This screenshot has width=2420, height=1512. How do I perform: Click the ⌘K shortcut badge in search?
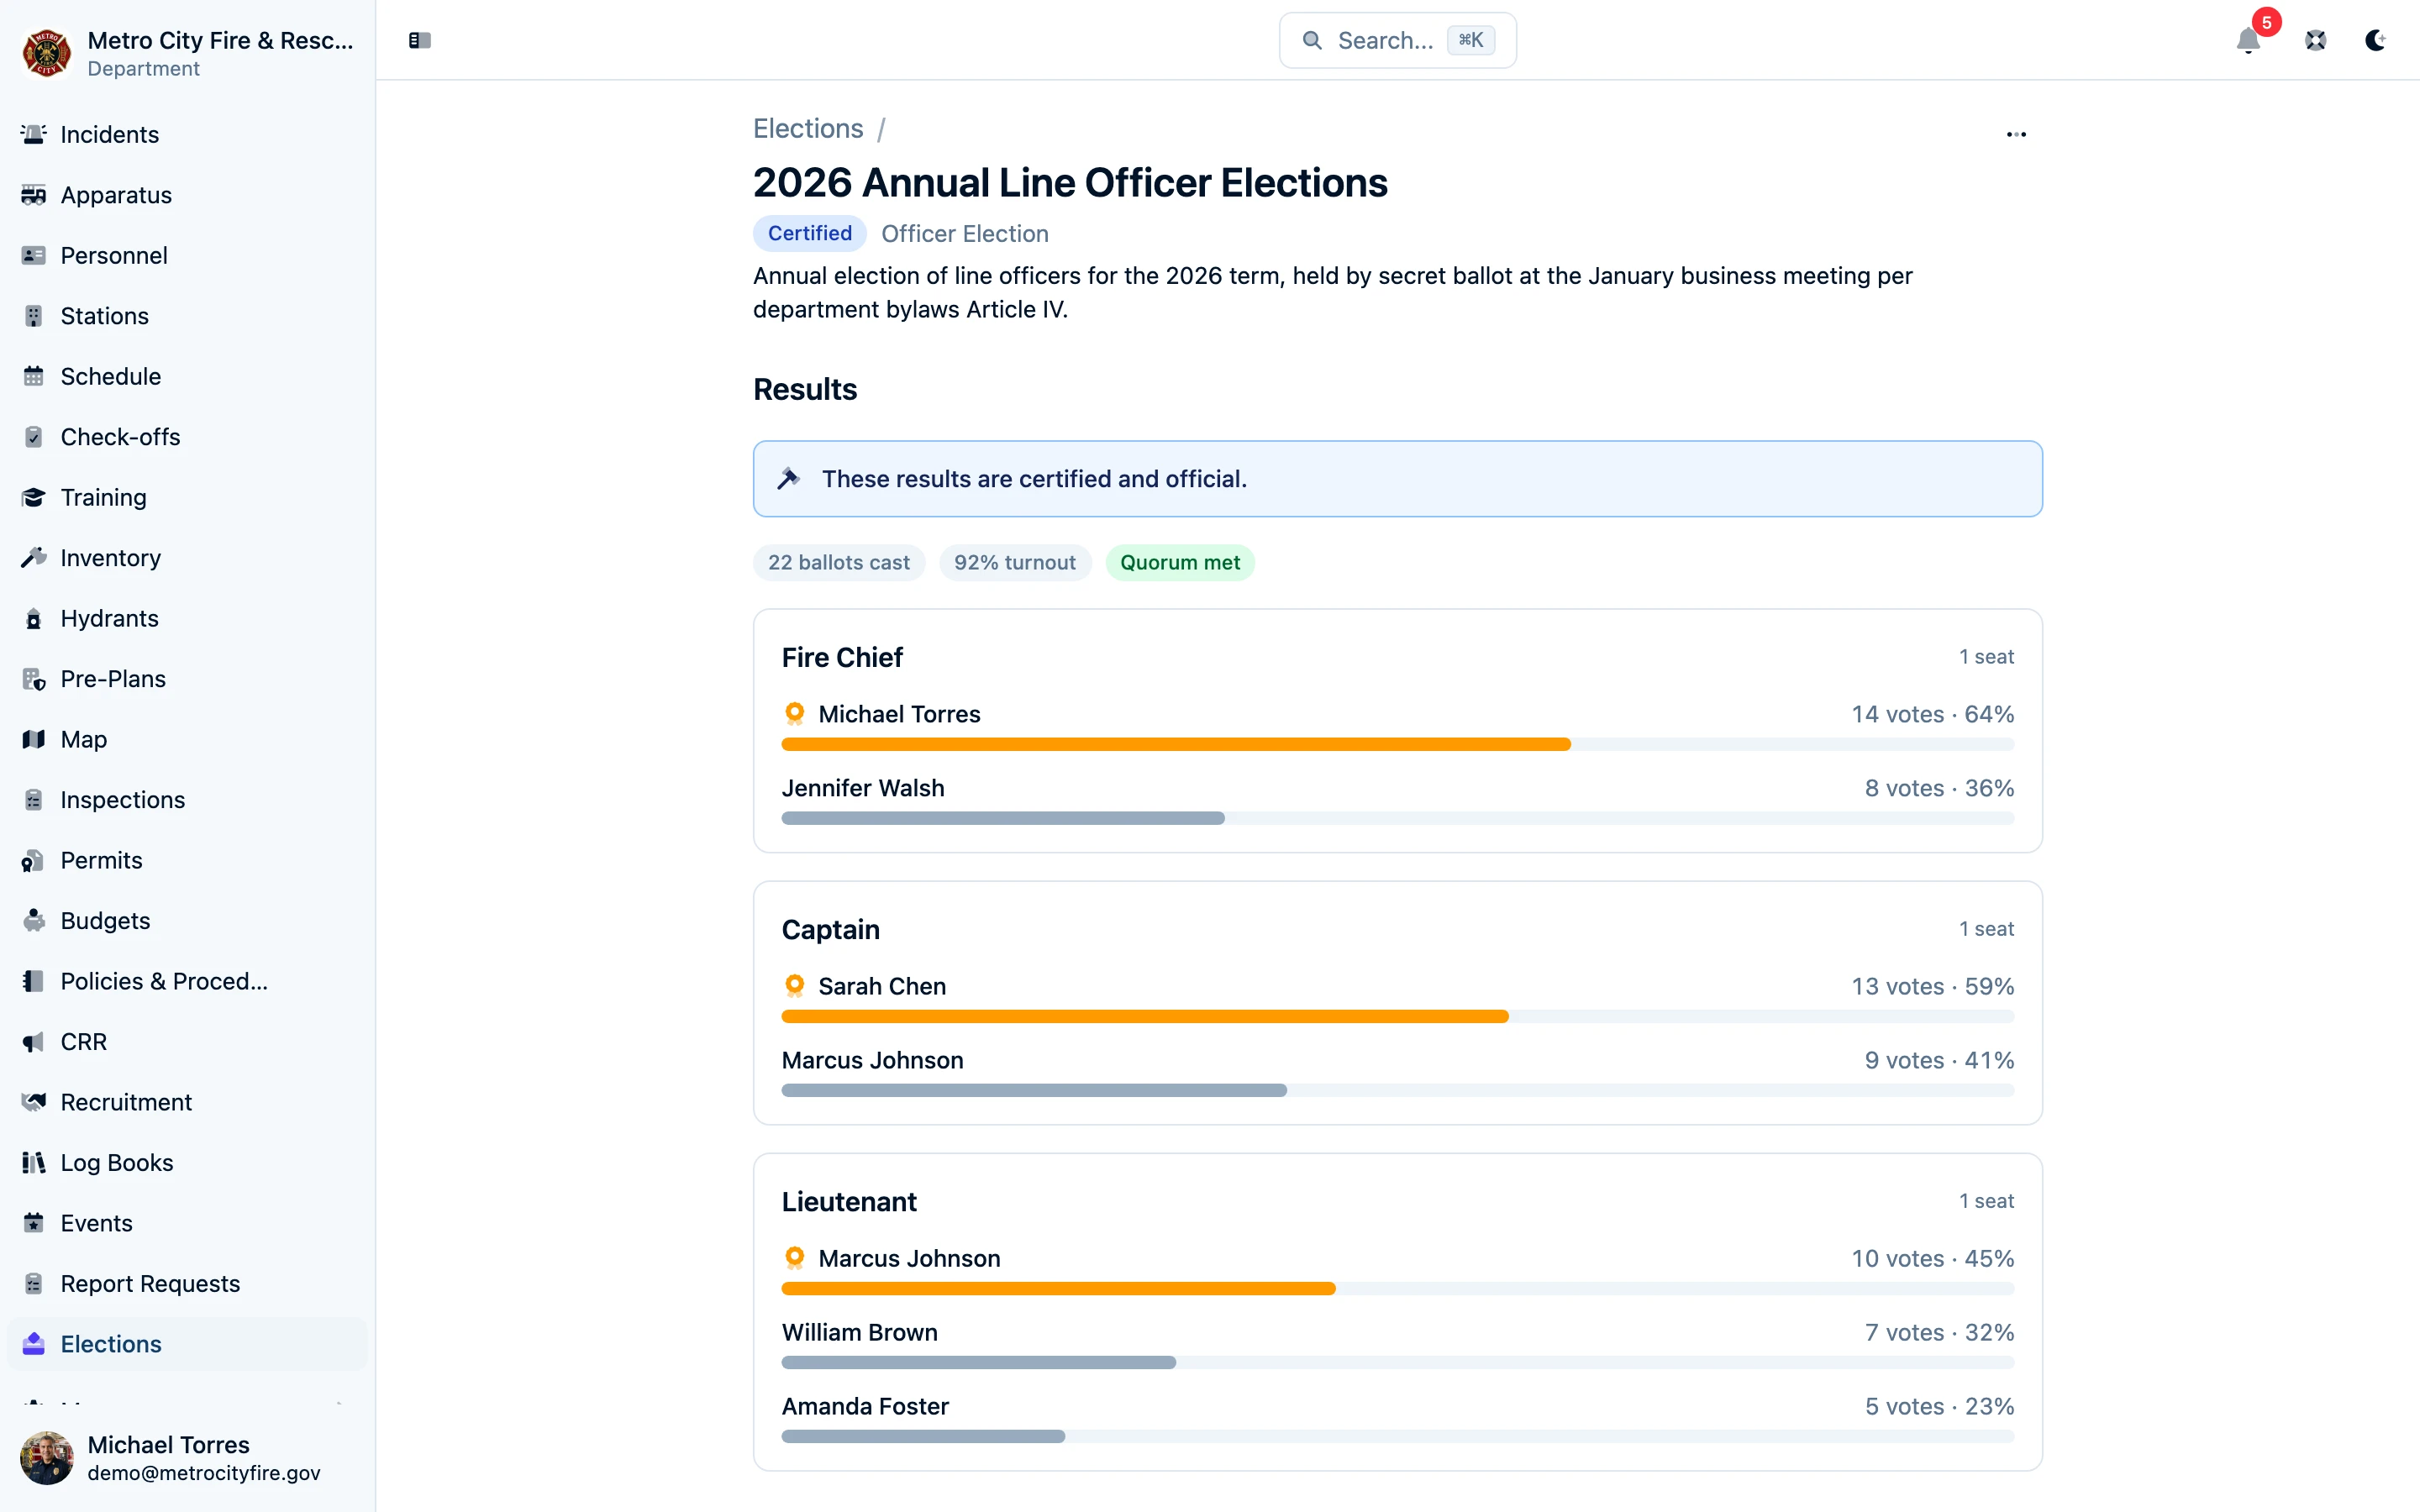pyautogui.click(x=1471, y=40)
